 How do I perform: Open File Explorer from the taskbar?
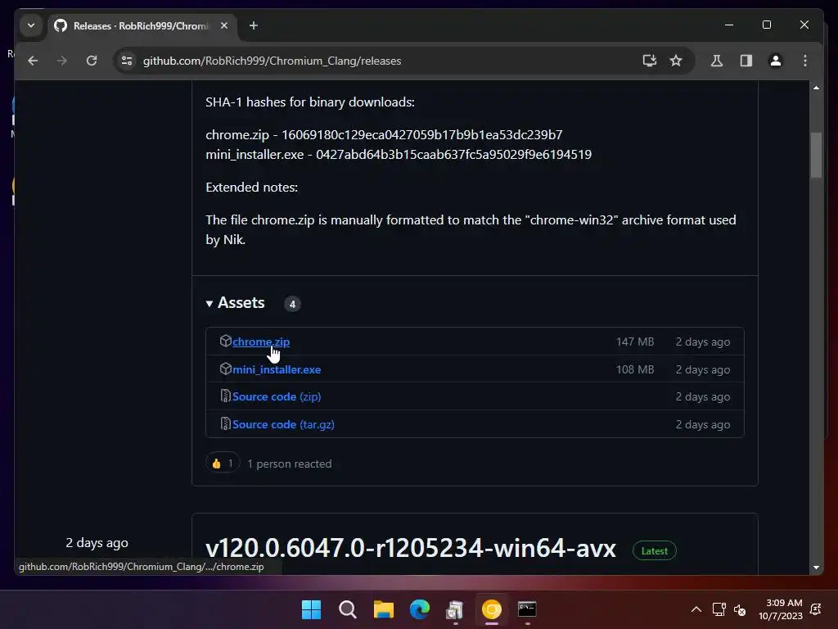[x=383, y=609]
